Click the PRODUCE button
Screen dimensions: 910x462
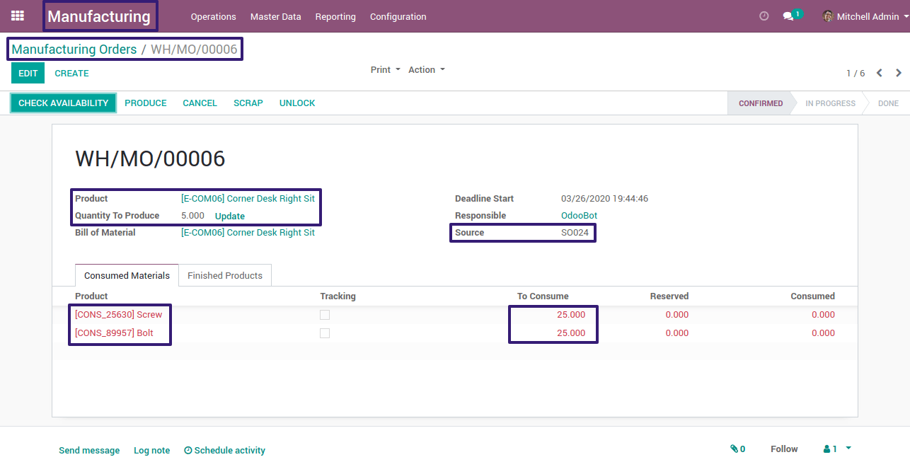tap(146, 103)
